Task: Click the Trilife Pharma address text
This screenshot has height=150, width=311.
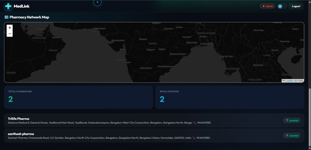Action: click(x=100, y=123)
